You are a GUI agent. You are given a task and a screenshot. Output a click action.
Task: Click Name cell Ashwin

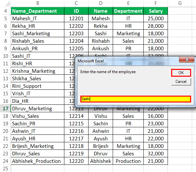coord(101,131)
